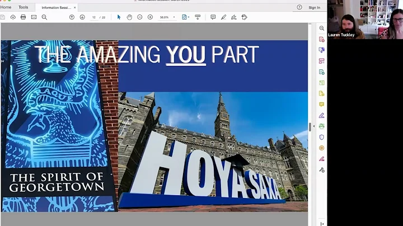Viewport: 403px width, 226px height.
Task: Open the fit page options dropdown
Action: point(186,17)
